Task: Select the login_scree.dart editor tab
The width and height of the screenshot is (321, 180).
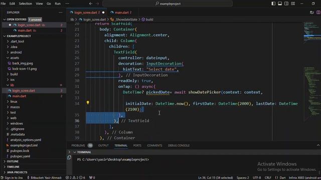Action: click(x=86, y=12)
